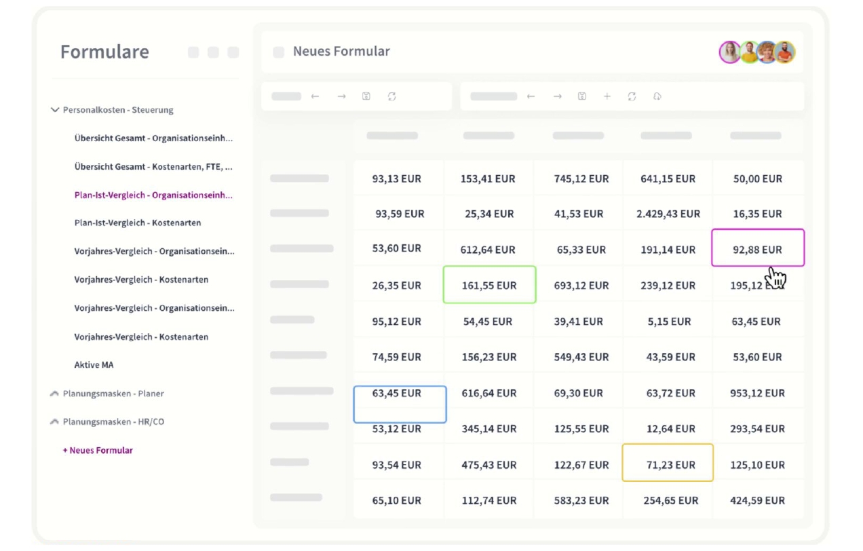Click the save icon in the right toolbar
This screenshot has width=863, height=551.
coord(582,96)
